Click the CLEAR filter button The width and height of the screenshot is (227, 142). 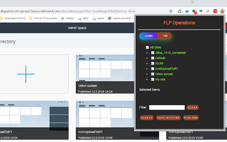(x=192, y=108)
